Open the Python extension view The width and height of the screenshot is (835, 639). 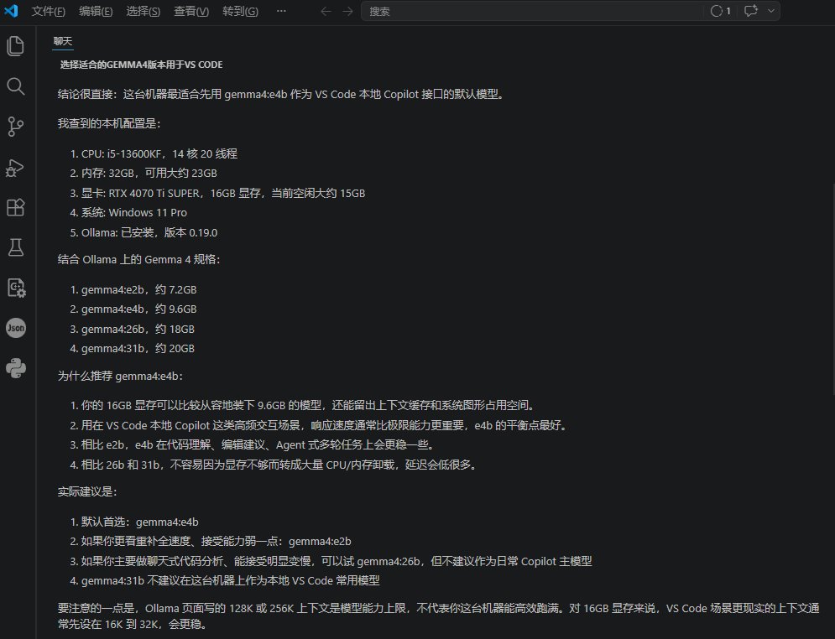click(x=15, y=368)
